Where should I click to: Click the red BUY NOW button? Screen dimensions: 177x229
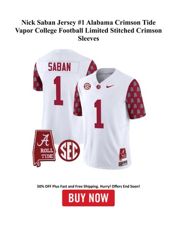88,198
